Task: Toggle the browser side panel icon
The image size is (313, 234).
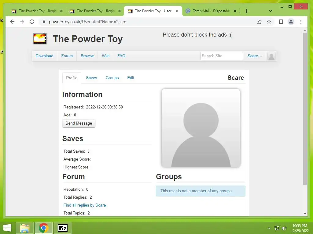Action: coord(281,22)
